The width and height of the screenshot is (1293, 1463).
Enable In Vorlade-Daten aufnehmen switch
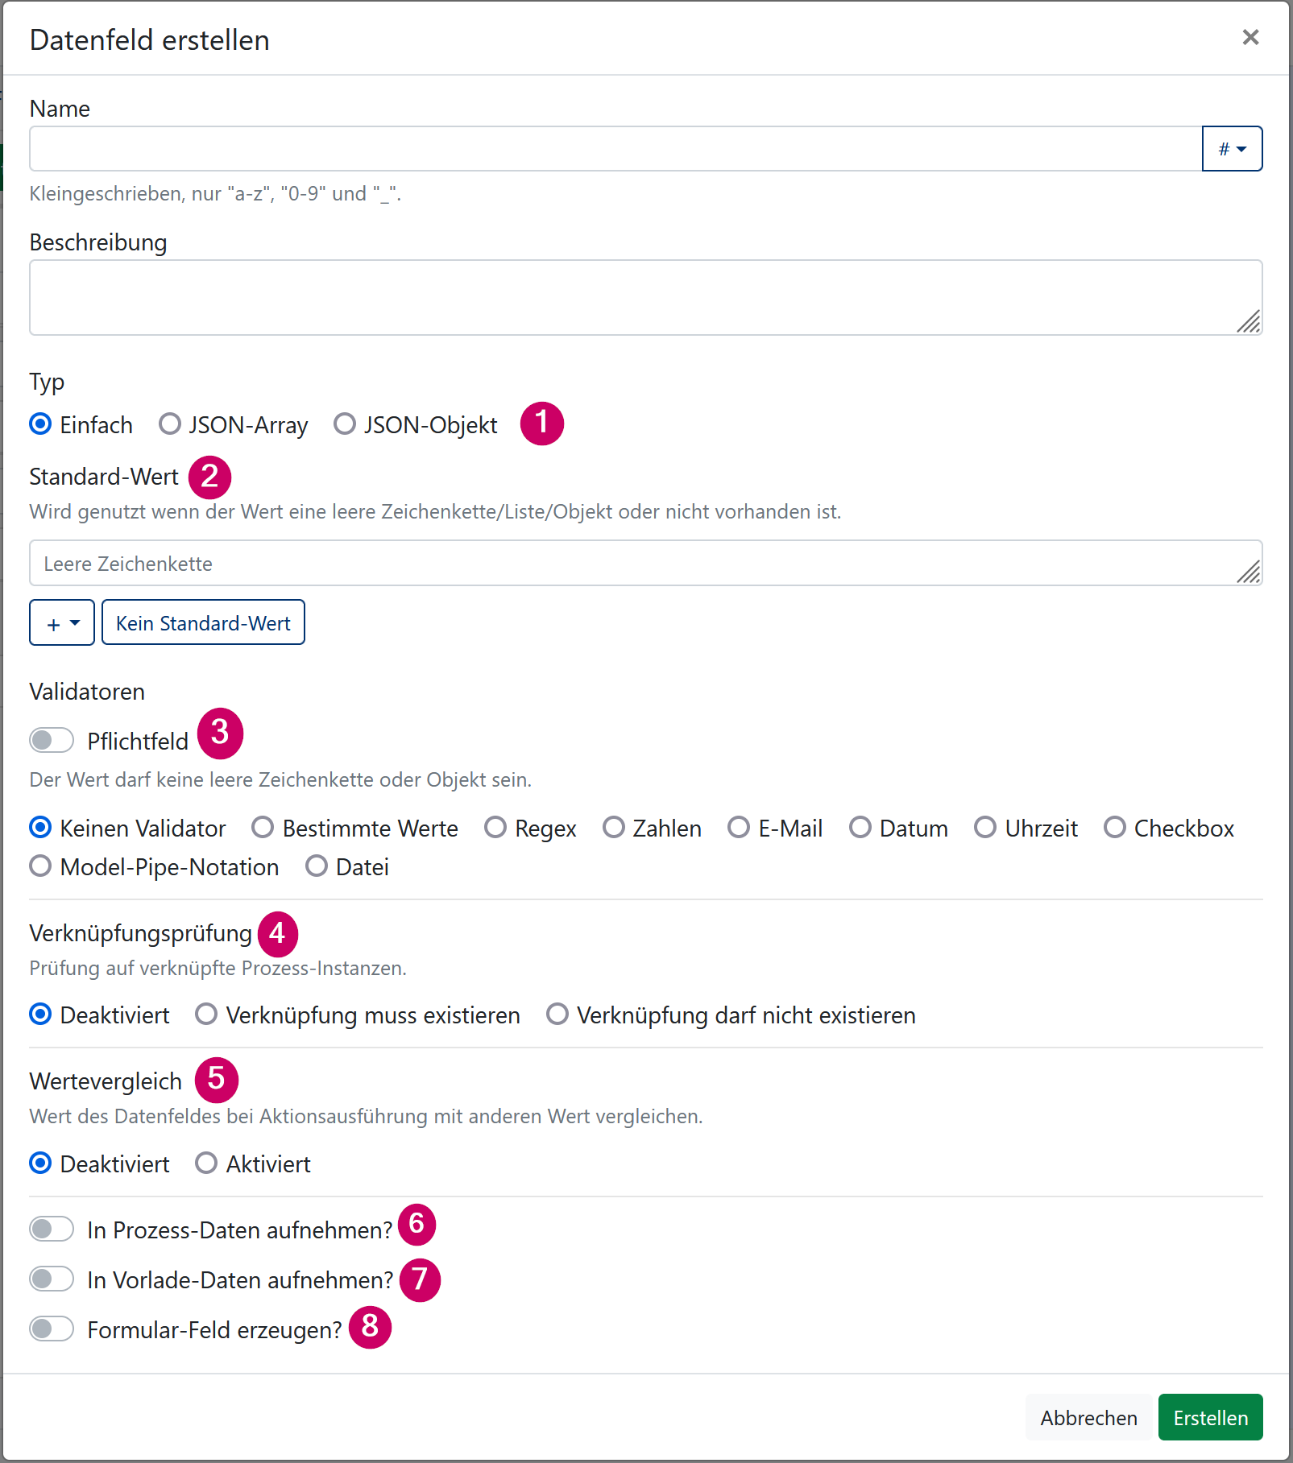52,1279
